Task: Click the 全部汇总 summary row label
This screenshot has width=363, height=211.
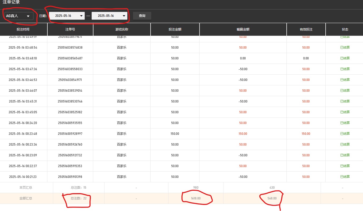Action: point(26,198)
